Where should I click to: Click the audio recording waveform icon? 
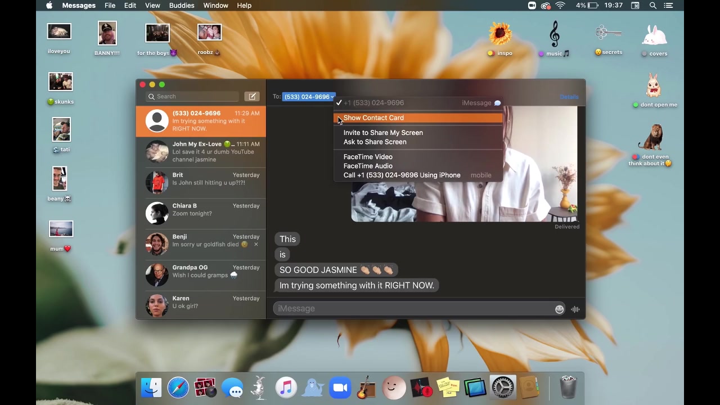click(x=575, y=309)
